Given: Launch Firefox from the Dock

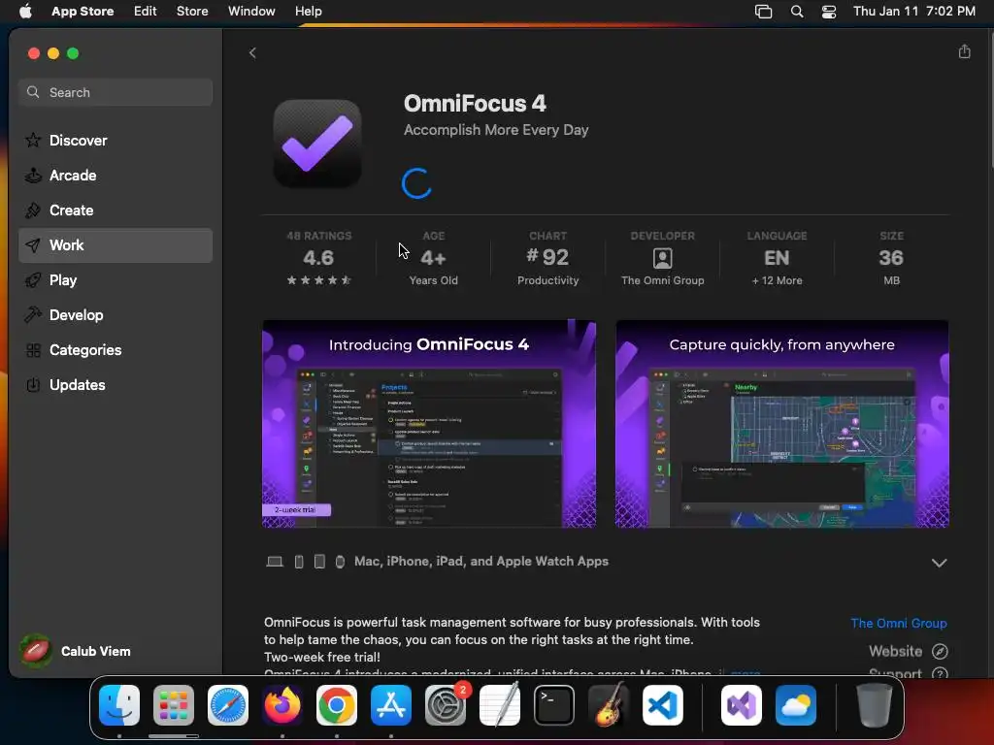Looking at the screenshot, I should point(282,705).
